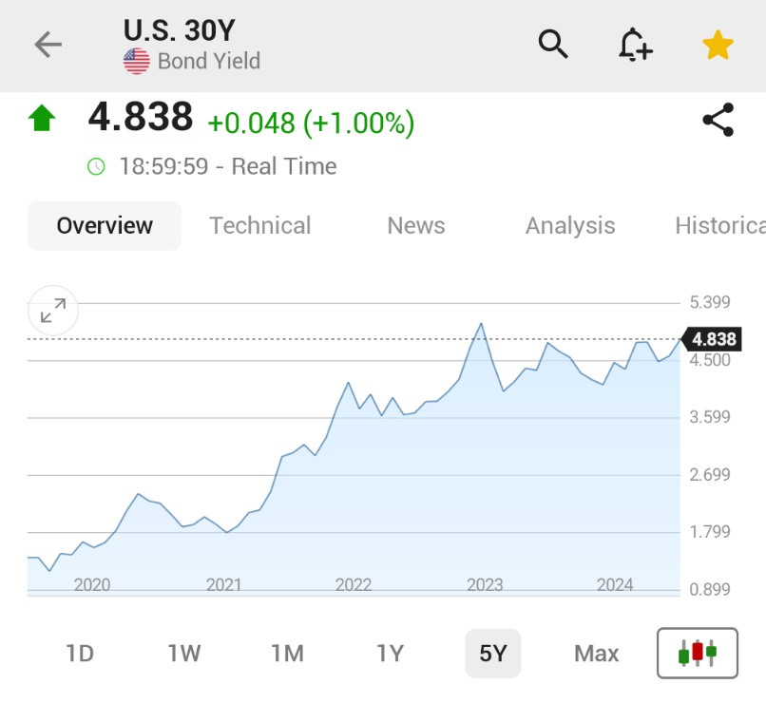The height and width of the screenshot is (703, 766).
Task: Click the 4.838 current price label on chart
Action: 712,339
